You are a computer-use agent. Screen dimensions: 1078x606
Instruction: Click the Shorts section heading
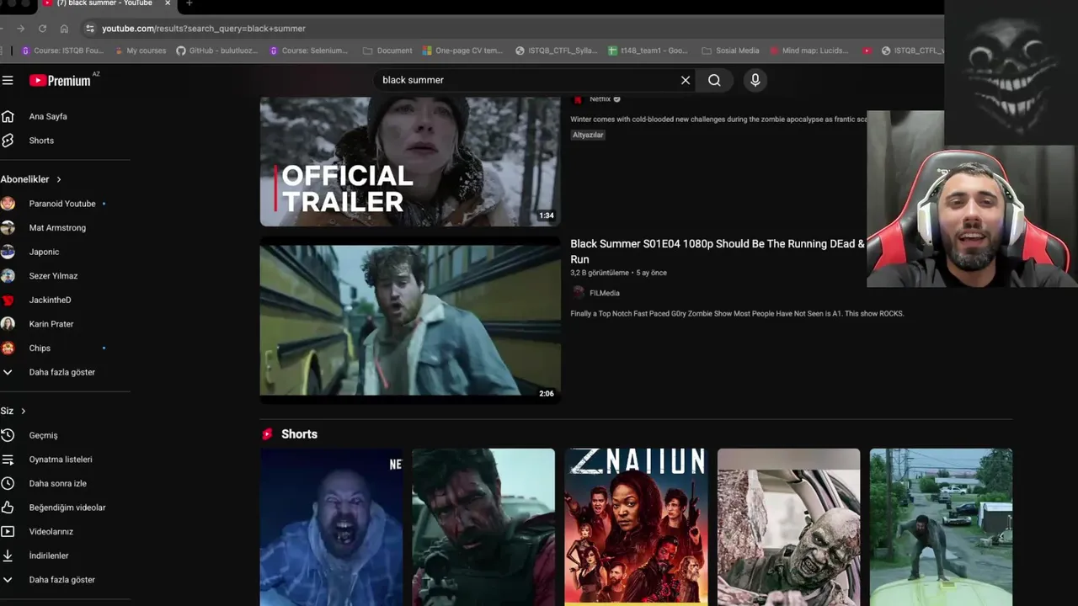tap(299, 434)
